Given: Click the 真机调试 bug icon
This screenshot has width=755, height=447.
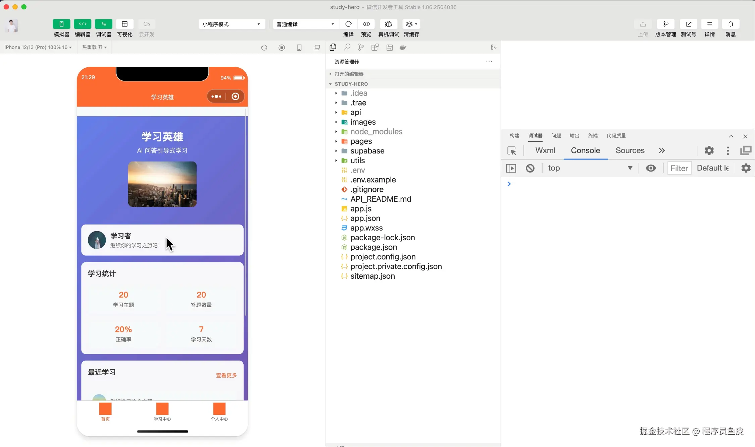Looking at the screenshot, I should pos(389,24).
